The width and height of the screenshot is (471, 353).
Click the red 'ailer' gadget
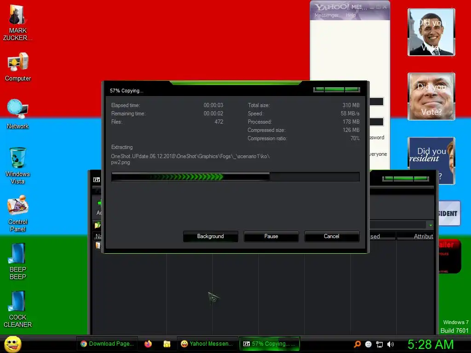[x=449, y=256]
